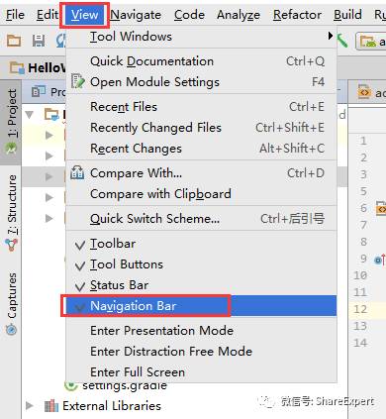Screen dimensions: 386x419
Task: Click the External Libraries icon
Action: [51, 406]
